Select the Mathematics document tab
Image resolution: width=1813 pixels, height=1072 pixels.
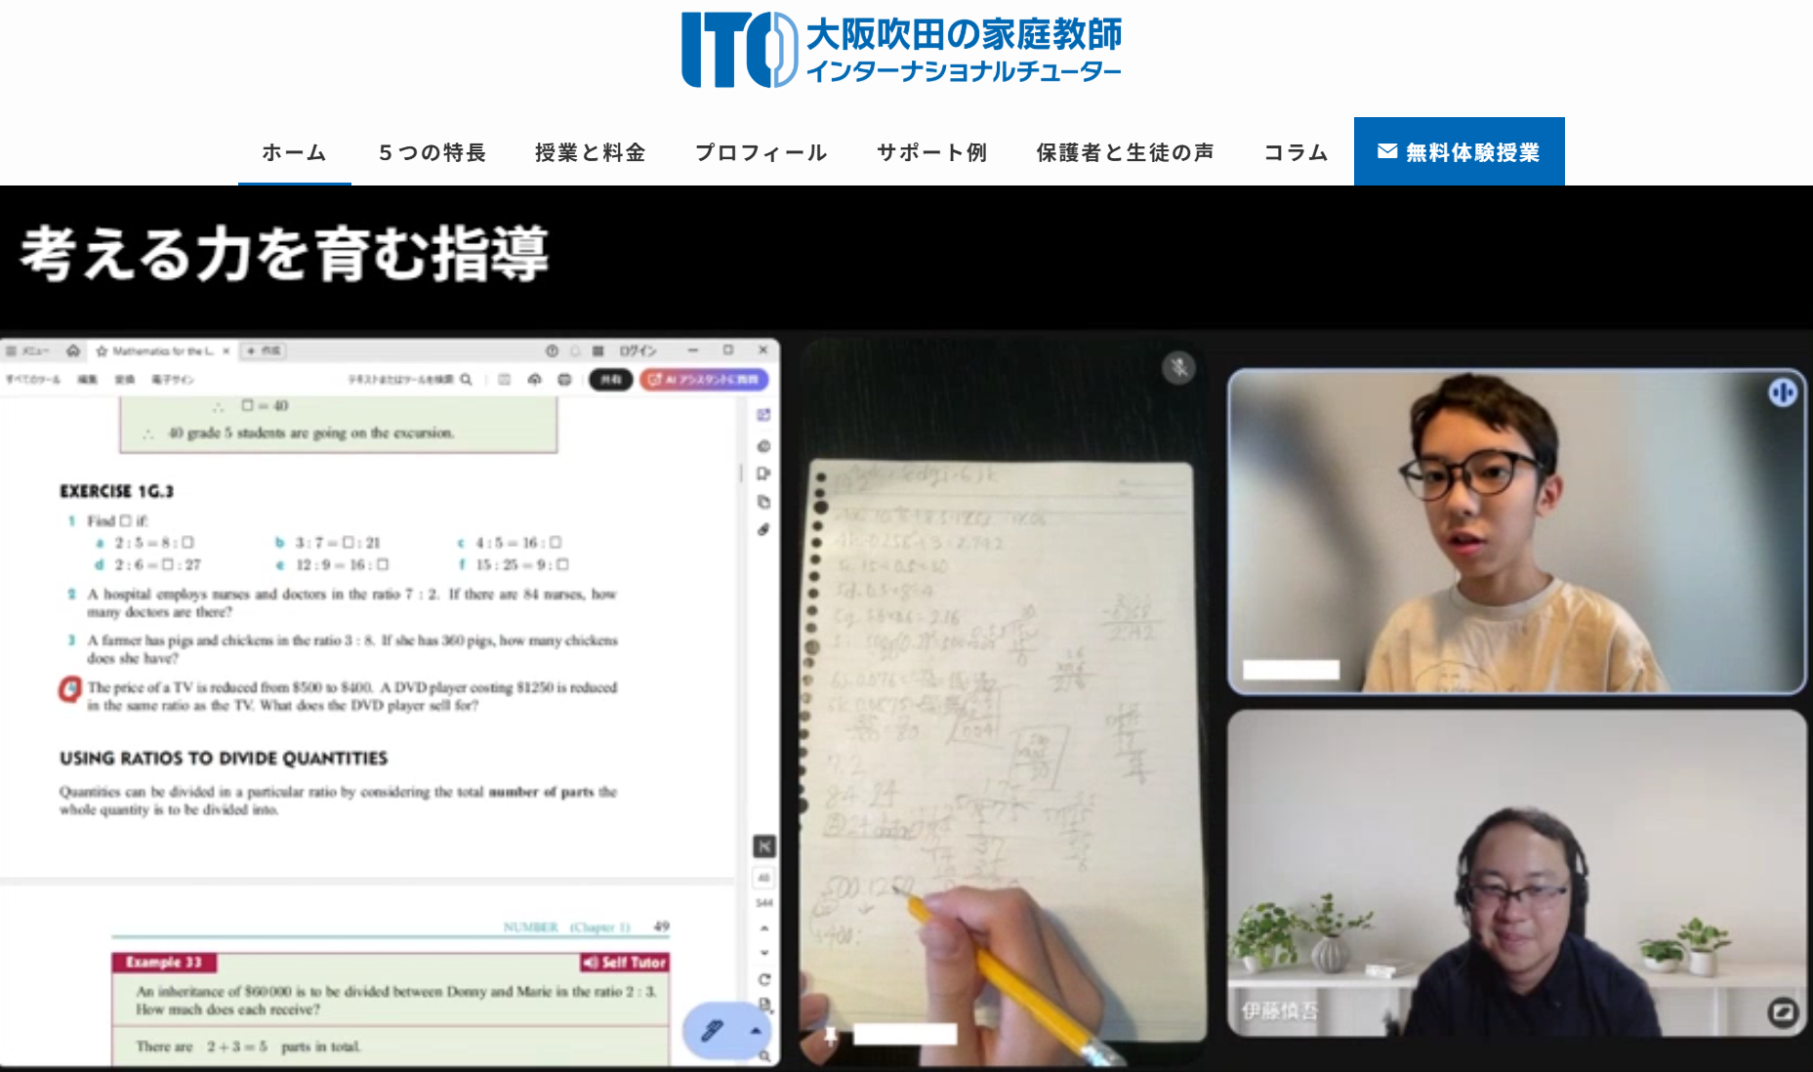(163, 350)
